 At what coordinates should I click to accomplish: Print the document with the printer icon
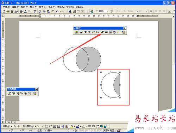pos(21,11)
